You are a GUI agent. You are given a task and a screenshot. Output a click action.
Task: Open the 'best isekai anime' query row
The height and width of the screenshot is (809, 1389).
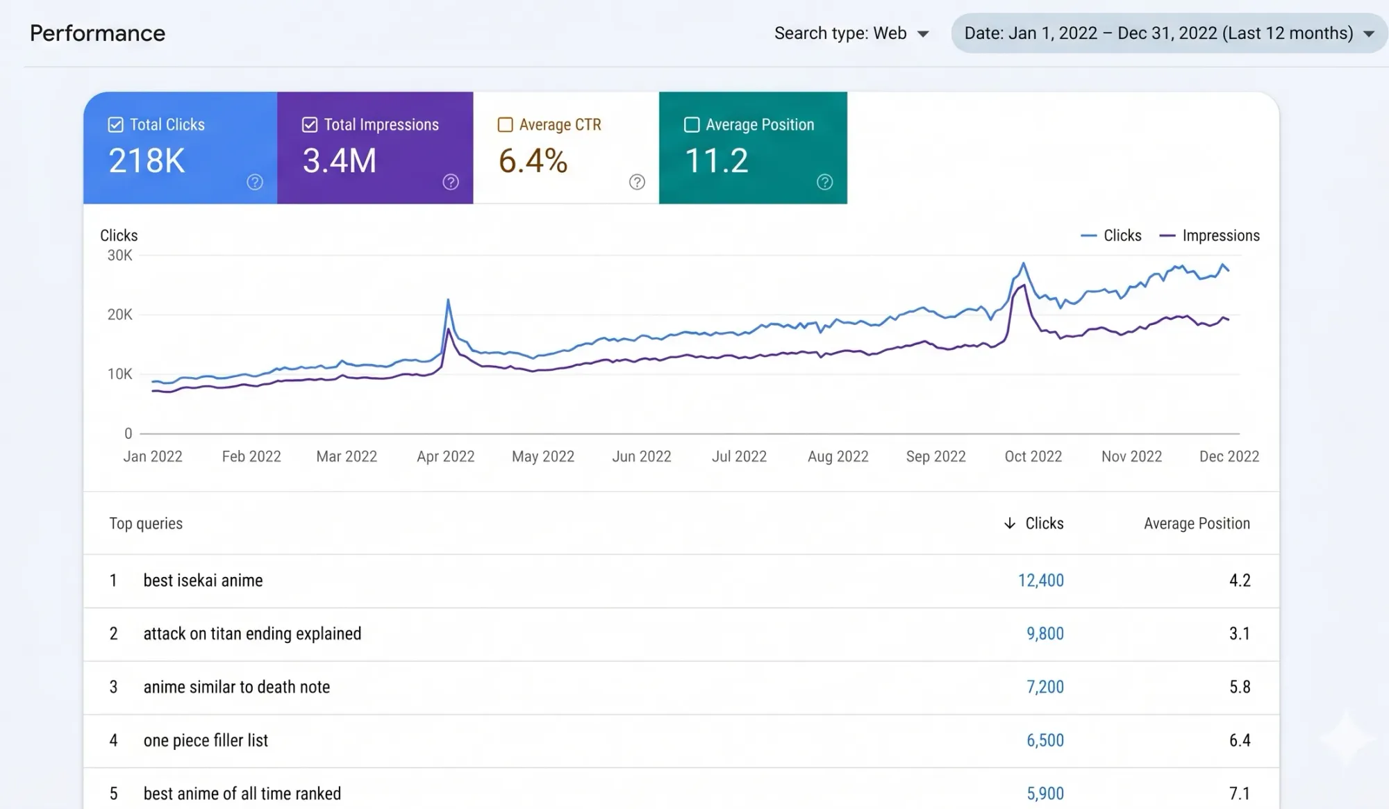(203, 581)
